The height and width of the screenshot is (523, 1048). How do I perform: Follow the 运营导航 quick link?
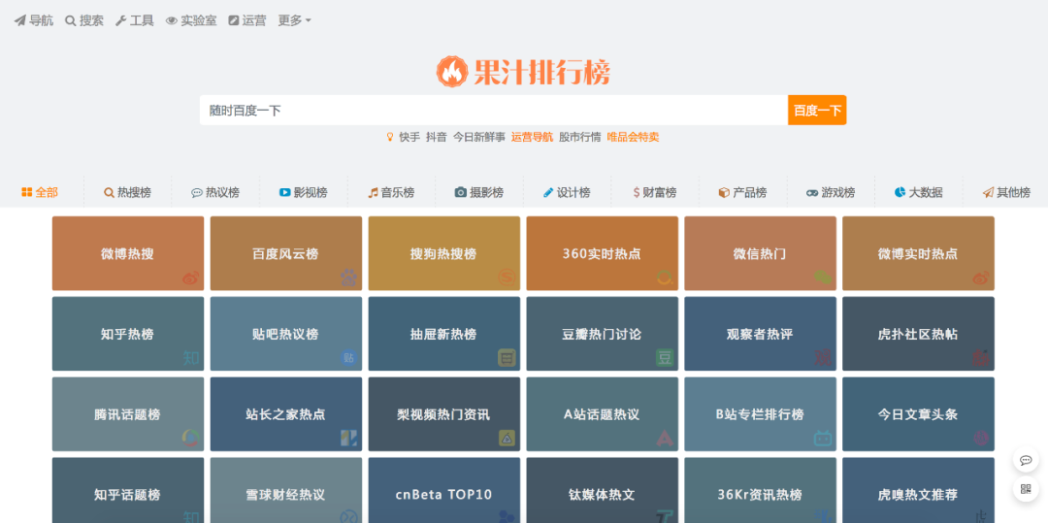click(532, 137)
